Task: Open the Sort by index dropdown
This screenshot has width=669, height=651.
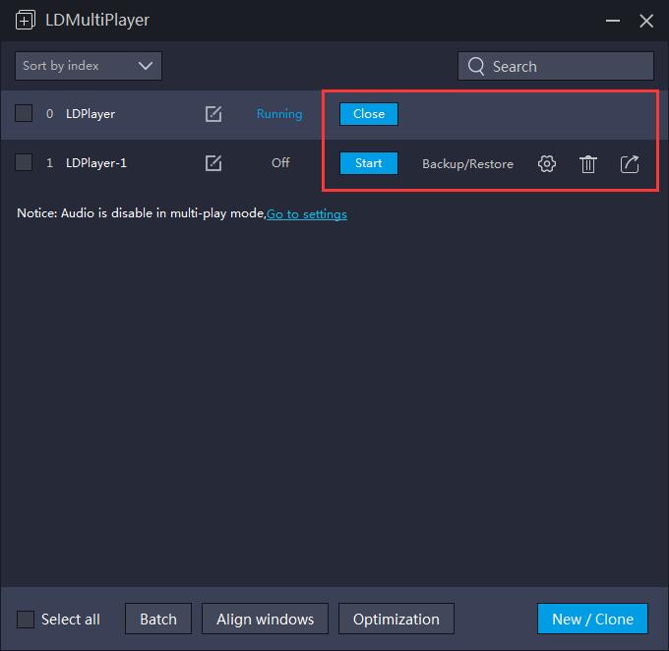Action: click(x=89, y=66)
